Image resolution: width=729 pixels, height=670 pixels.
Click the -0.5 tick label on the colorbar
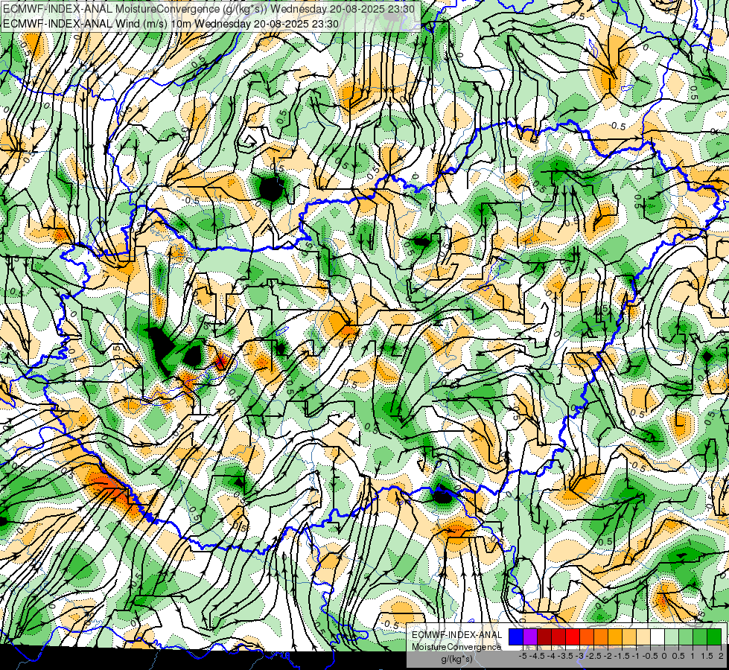[650, 656]
